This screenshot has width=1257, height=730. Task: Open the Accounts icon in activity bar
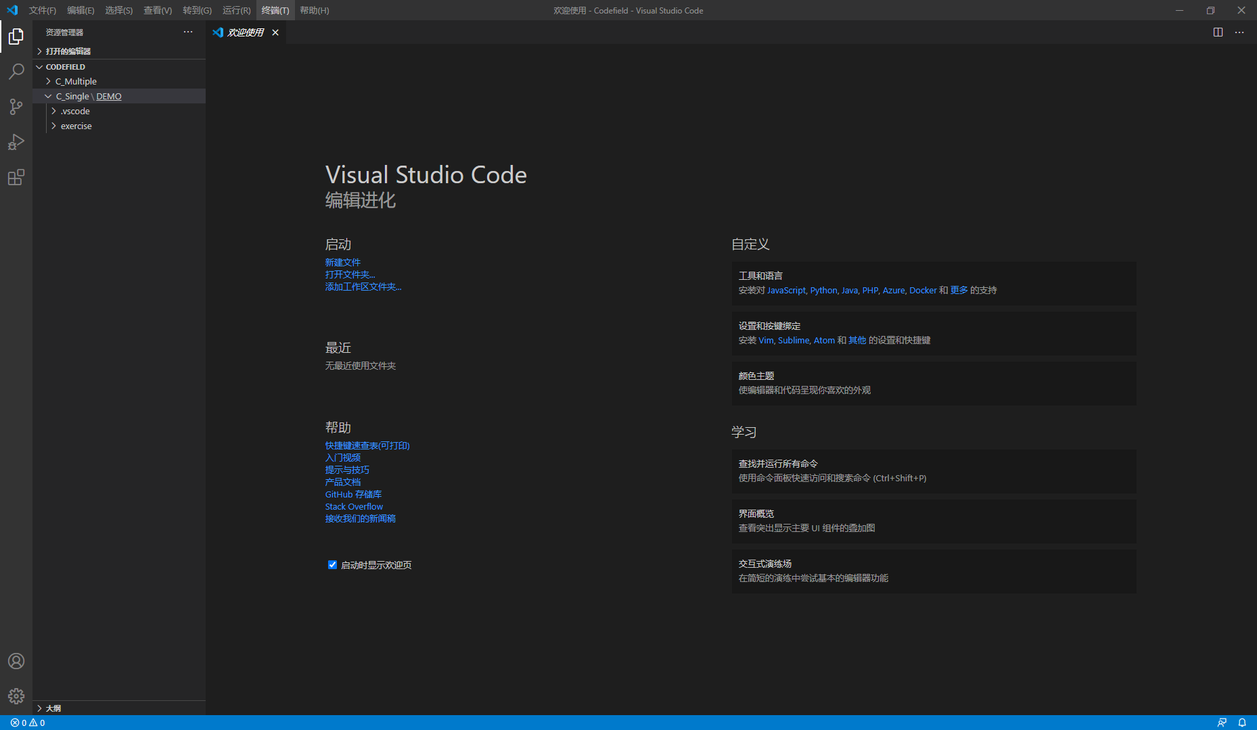pyautogui.click(x=16, y=661)
